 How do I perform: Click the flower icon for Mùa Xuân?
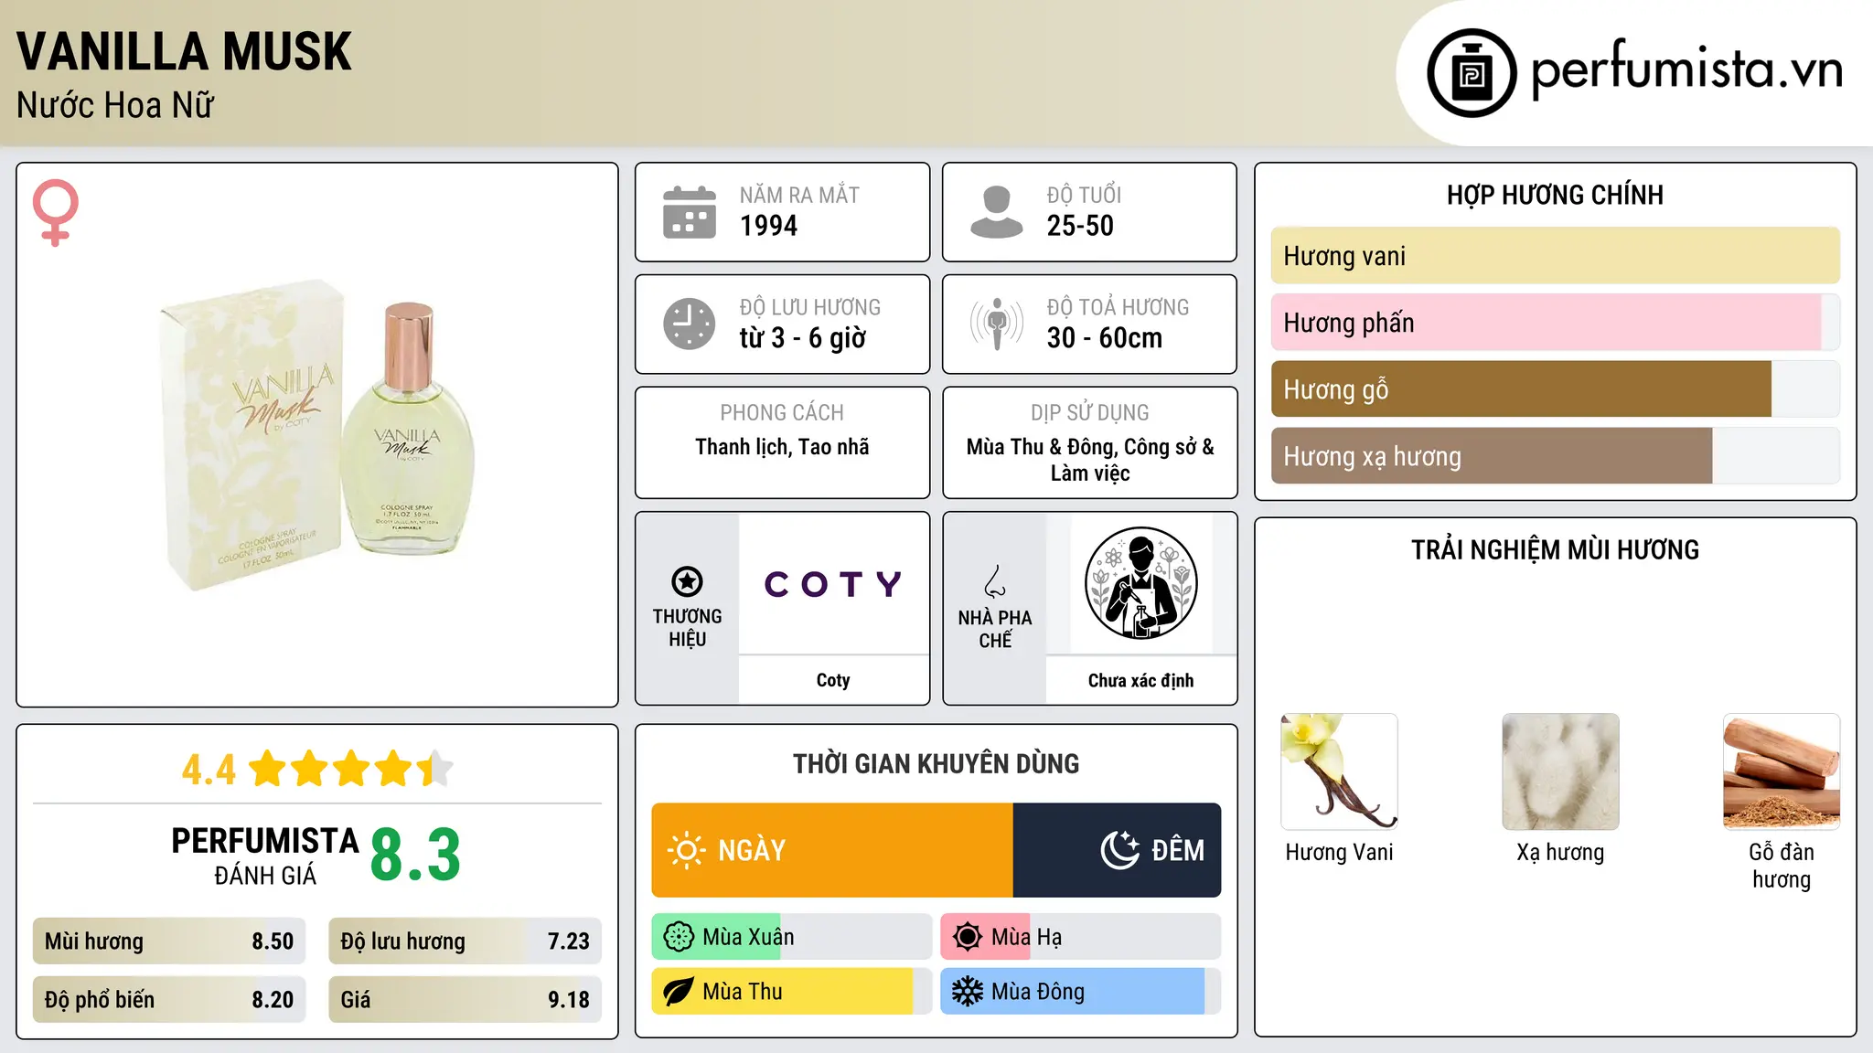point(679,937)
